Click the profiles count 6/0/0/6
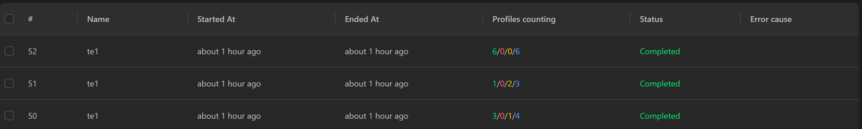 (x=506, y=52)
